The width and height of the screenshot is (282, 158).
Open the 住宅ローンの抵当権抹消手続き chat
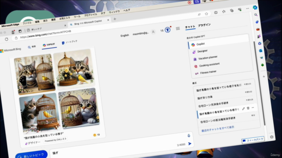click(218, 120)
